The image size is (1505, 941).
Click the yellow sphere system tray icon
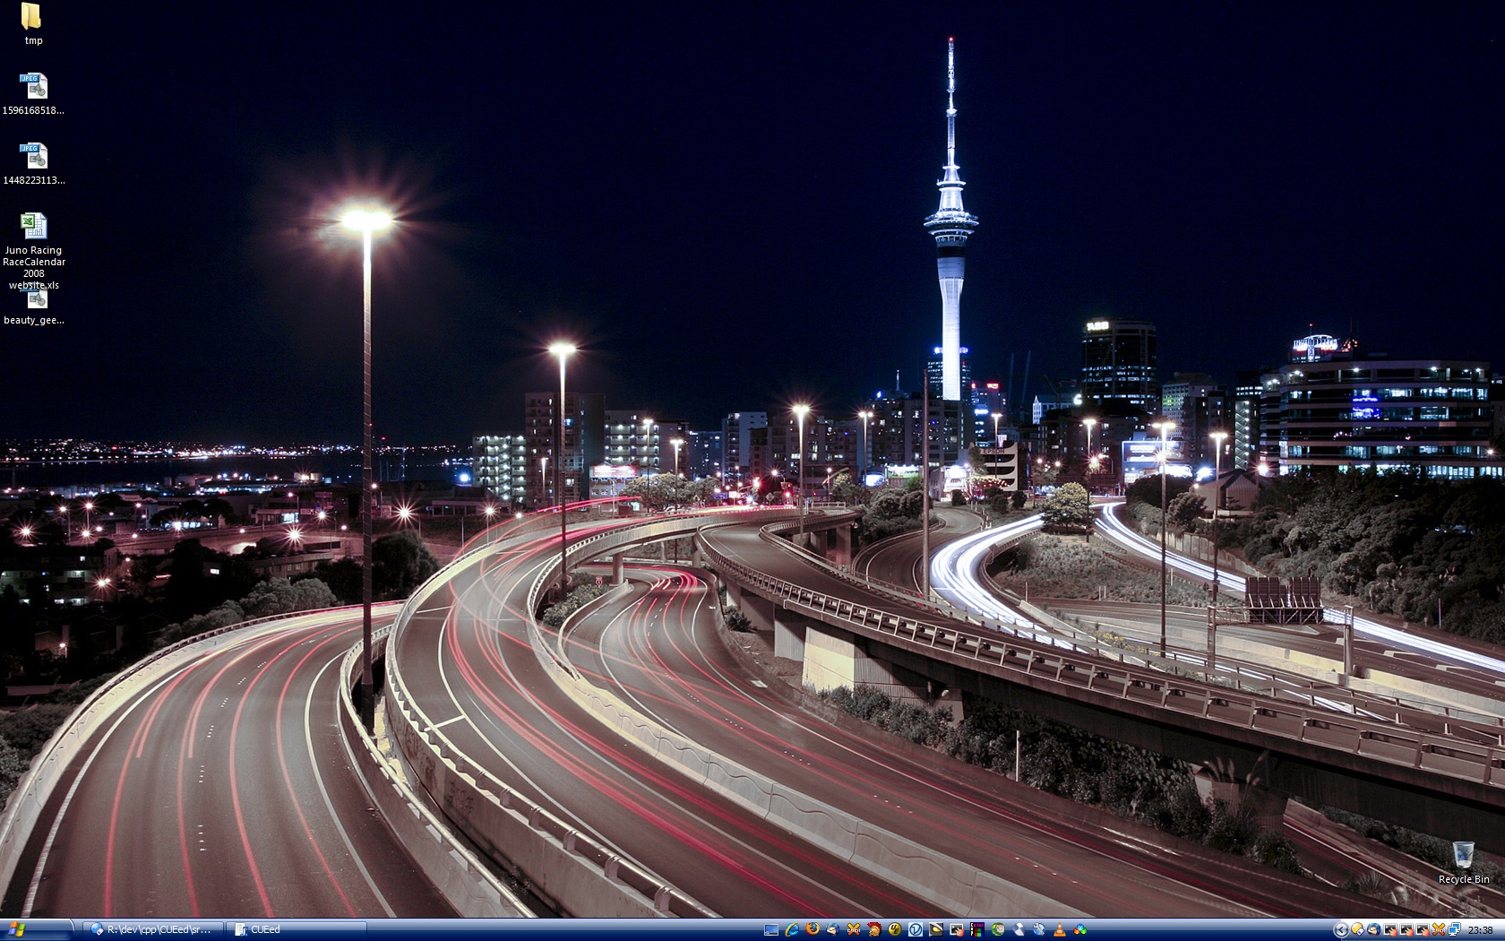tap(1358, 929)
